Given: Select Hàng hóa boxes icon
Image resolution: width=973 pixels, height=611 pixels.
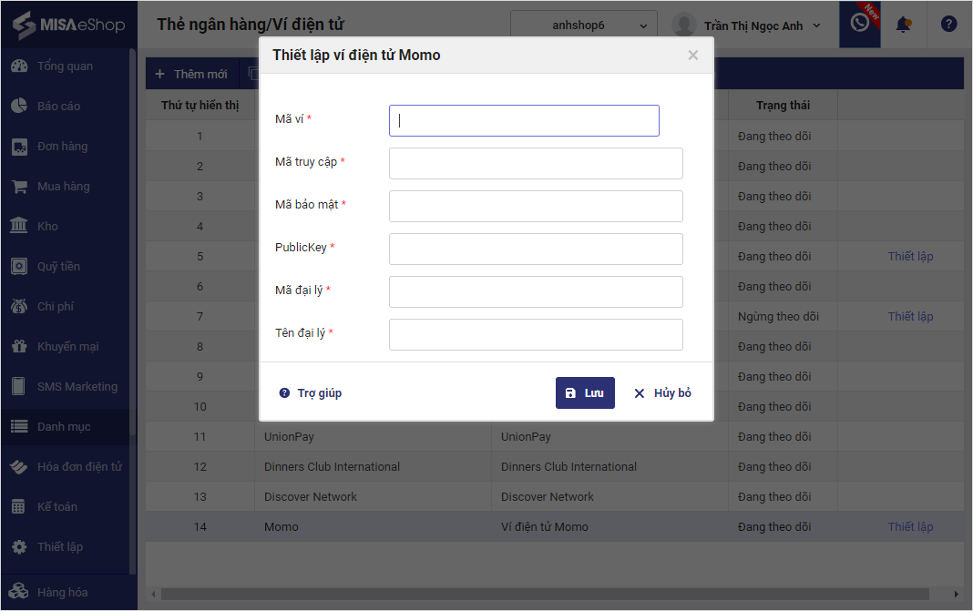Looking at the screenshot, I should tap(19, 592).
